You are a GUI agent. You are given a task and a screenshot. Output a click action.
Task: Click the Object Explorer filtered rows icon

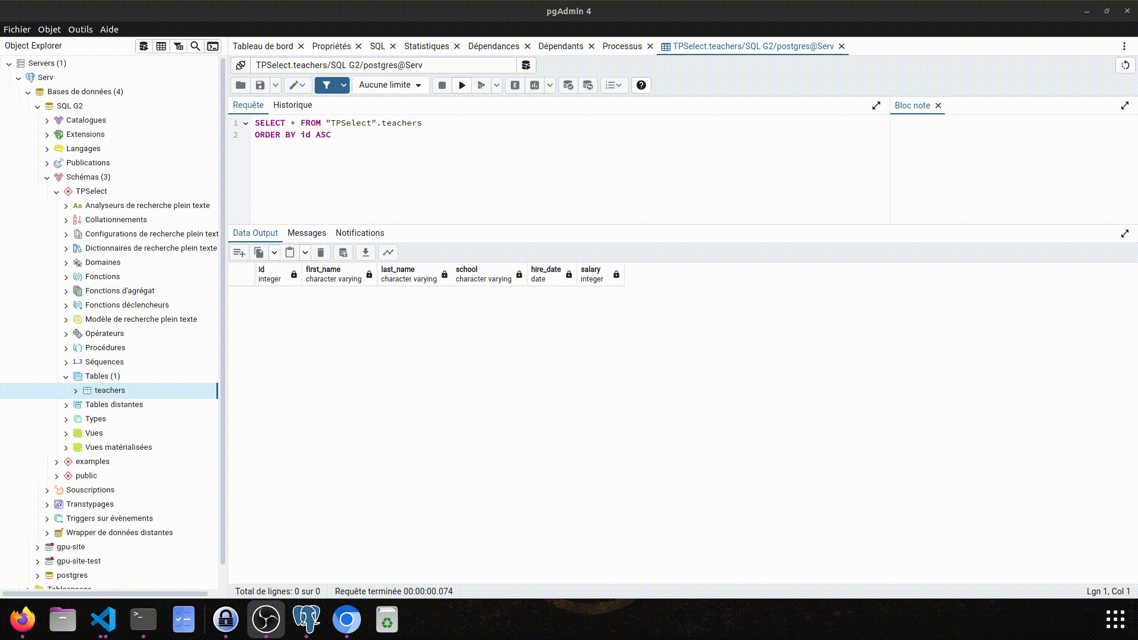[x=178, y=46]
